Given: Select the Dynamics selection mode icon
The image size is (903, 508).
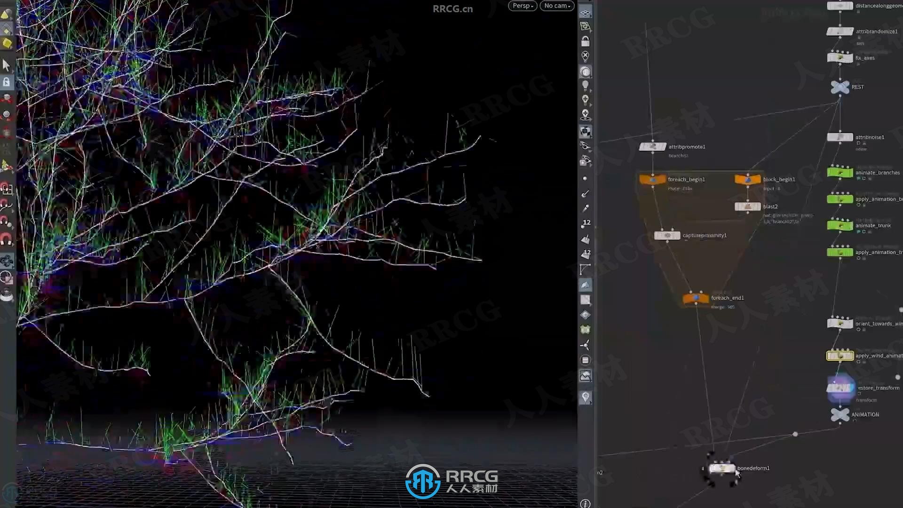Looking at the screenshot, I should (7, 44).
